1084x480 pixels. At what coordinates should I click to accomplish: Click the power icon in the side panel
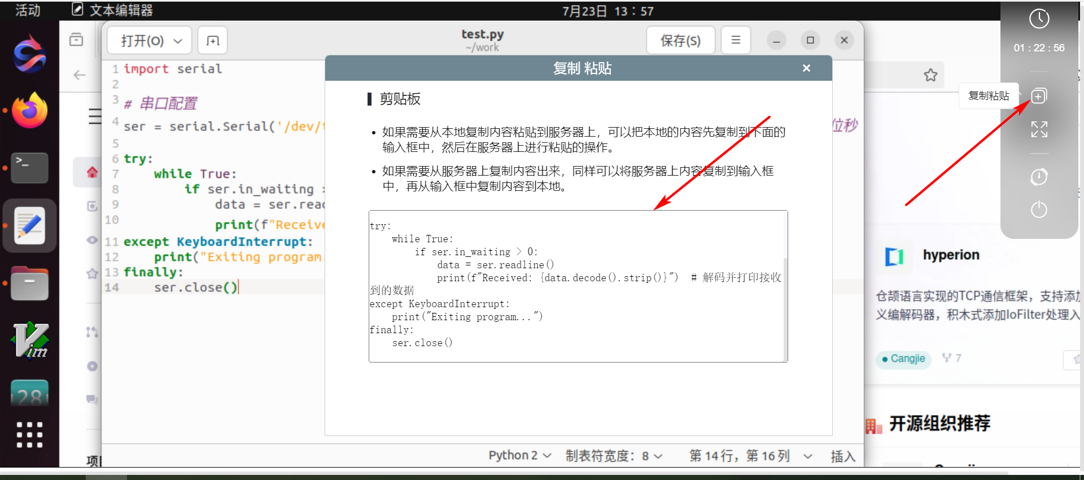point(1039,210)
